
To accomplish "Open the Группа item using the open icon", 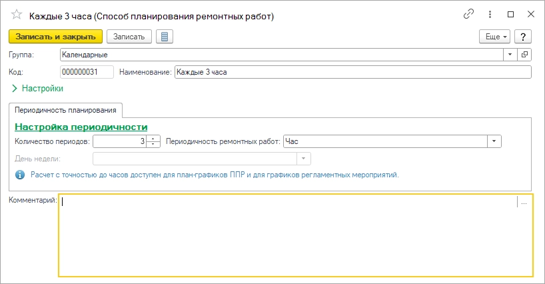I will [524, 55].
